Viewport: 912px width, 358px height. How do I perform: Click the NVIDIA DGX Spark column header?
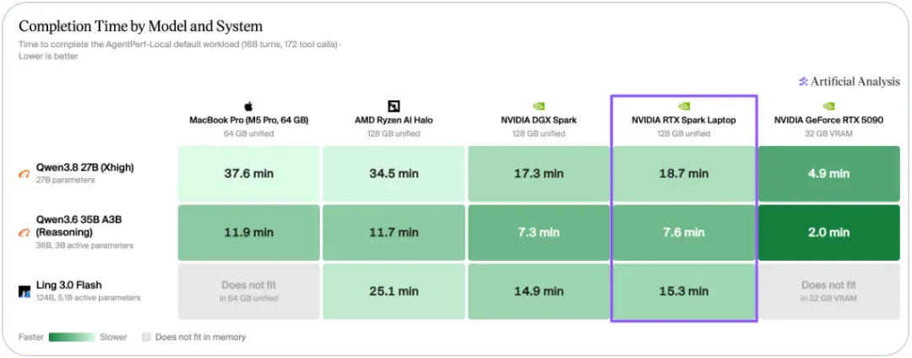[x=539, y=120]
